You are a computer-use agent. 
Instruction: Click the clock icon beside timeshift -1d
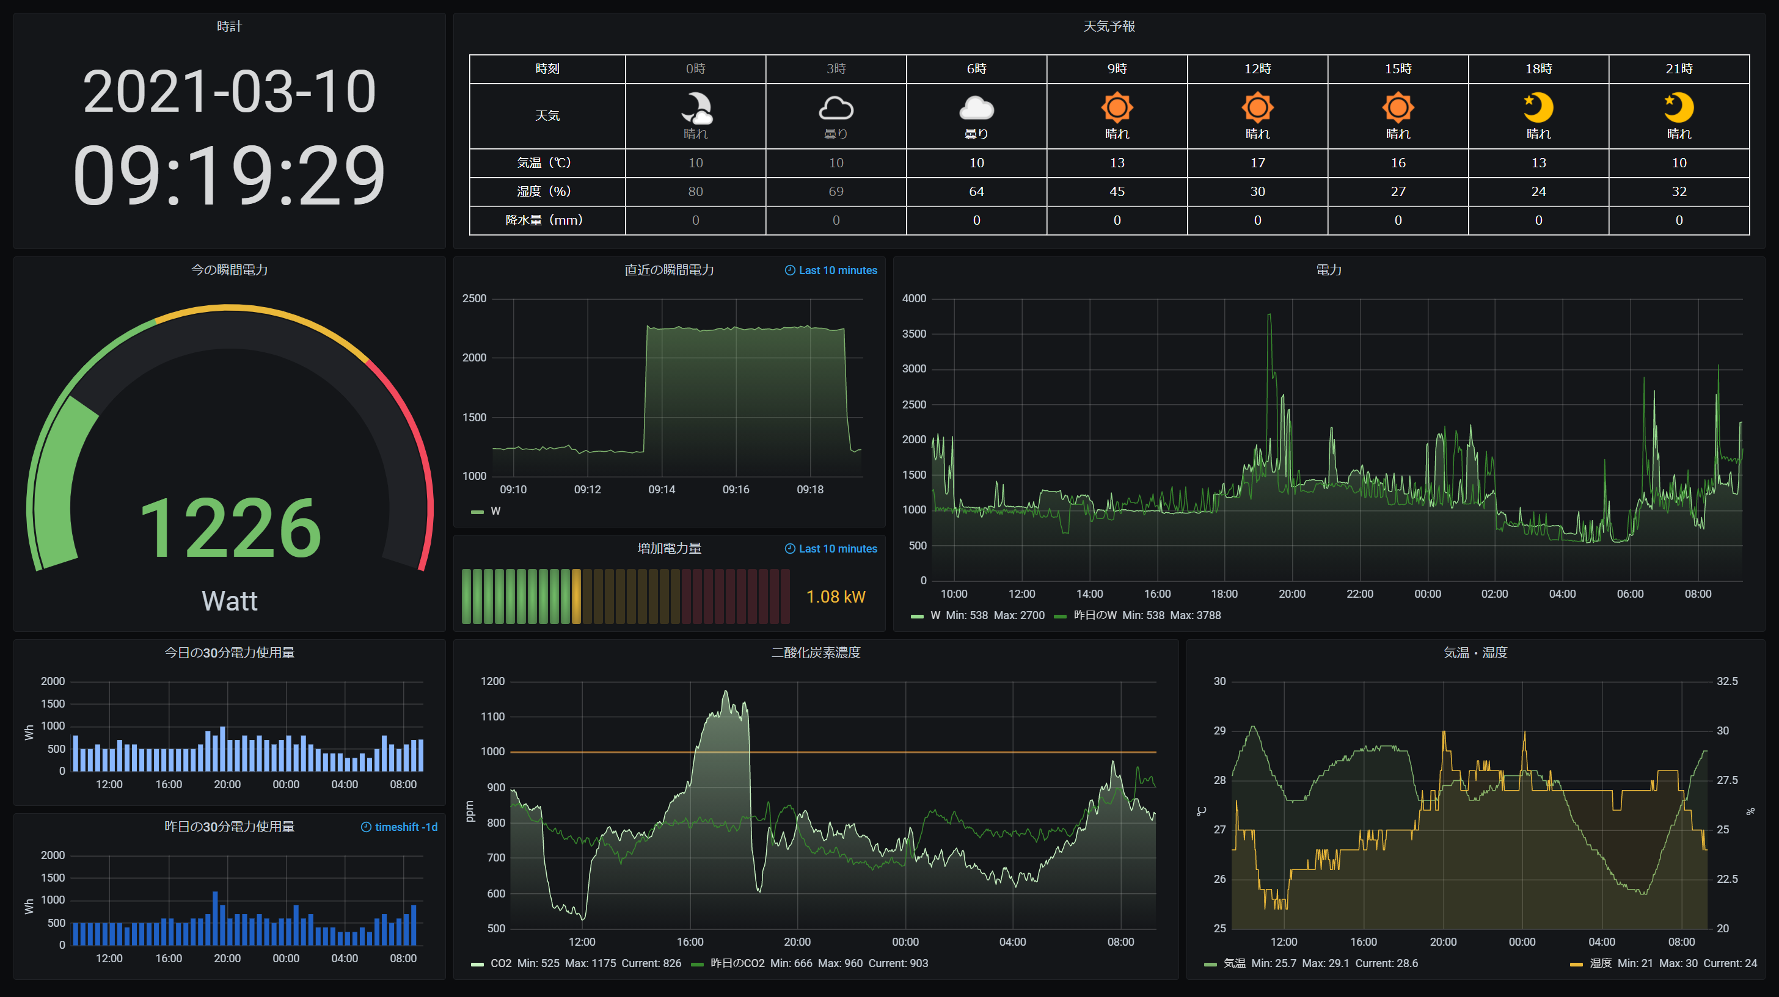366,826
